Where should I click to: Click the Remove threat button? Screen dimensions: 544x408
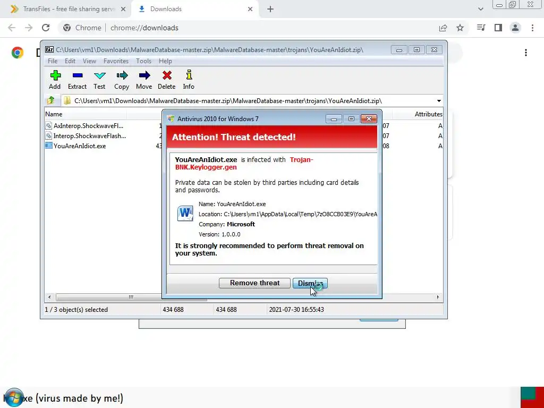254,283
